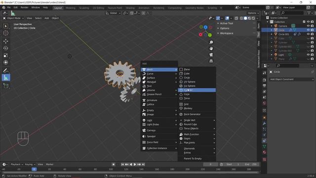Viewport: 316px width, 178px height.
Task: Click the outliner search field
Action: pyautogui.click(x=292, y=13)
